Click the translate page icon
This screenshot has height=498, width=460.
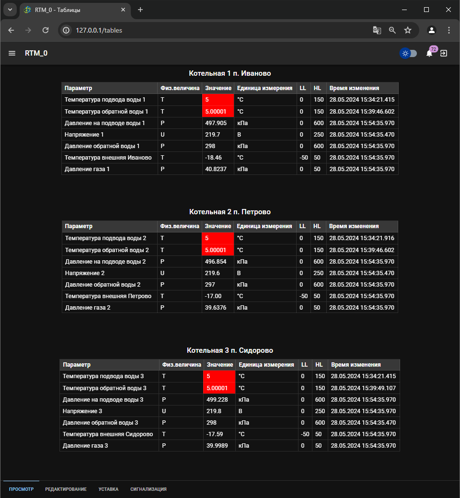pos(377,30)
